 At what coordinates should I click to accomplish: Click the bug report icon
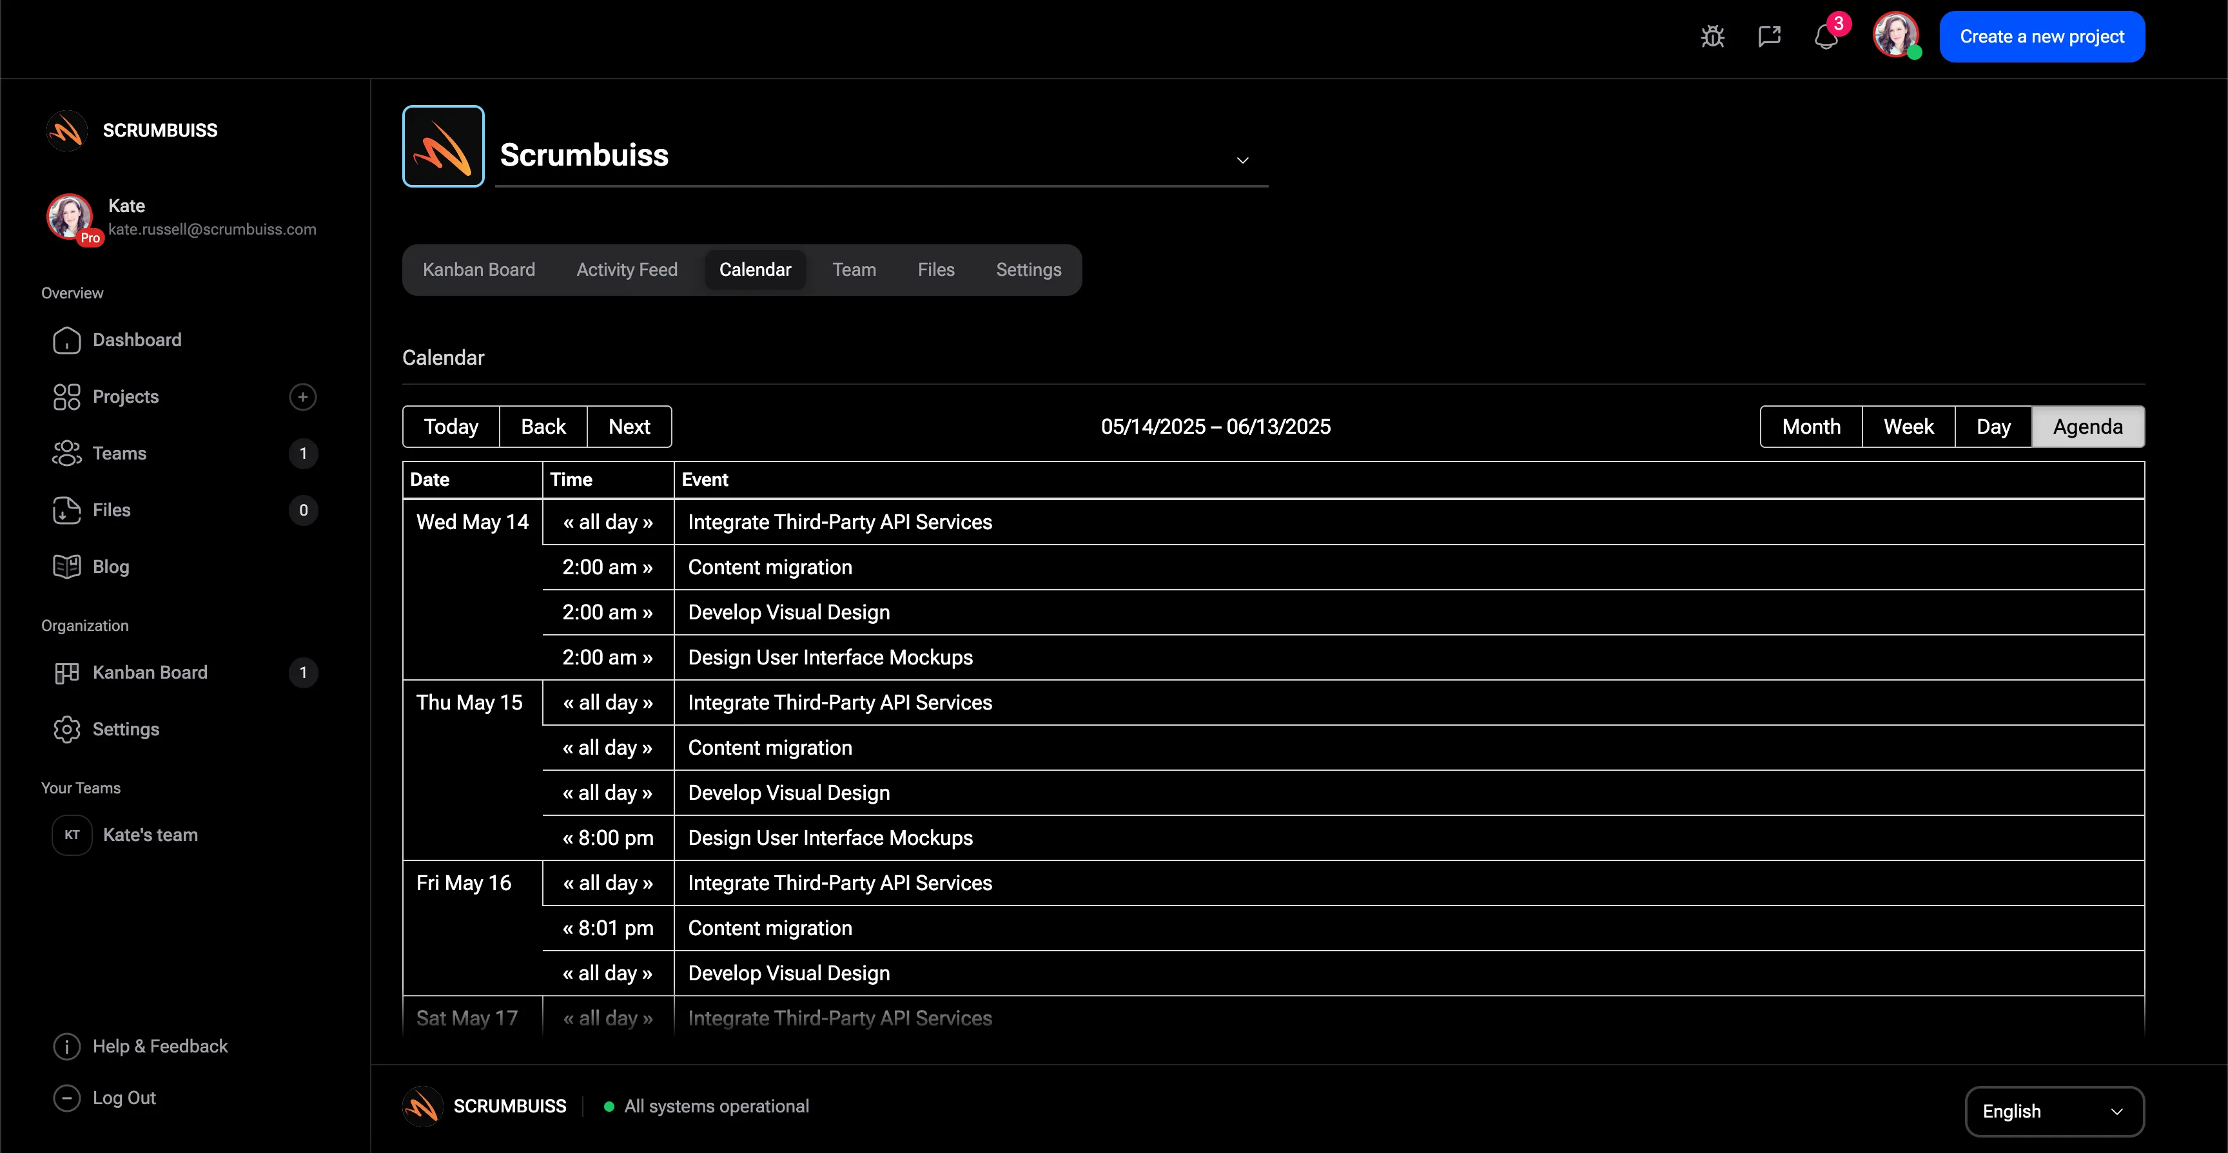tap(1712, 36)
